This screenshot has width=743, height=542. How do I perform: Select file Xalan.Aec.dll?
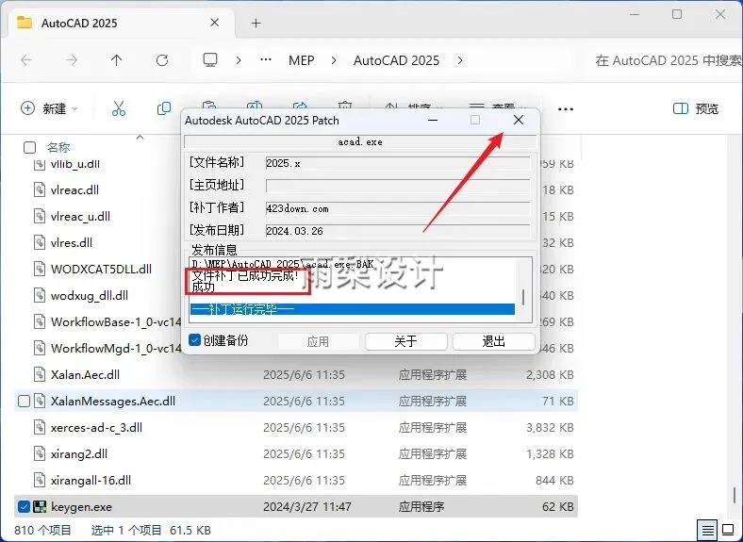pos(85,375)
